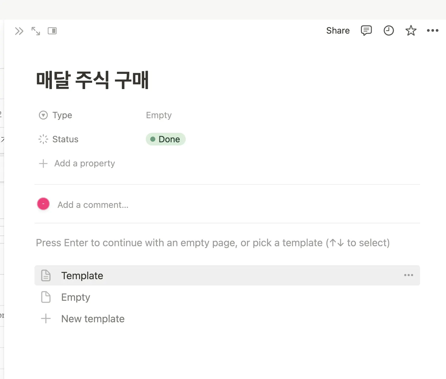Switch the peek mode layout icon
Screen dimensions: 446x379
pos(52,31)
